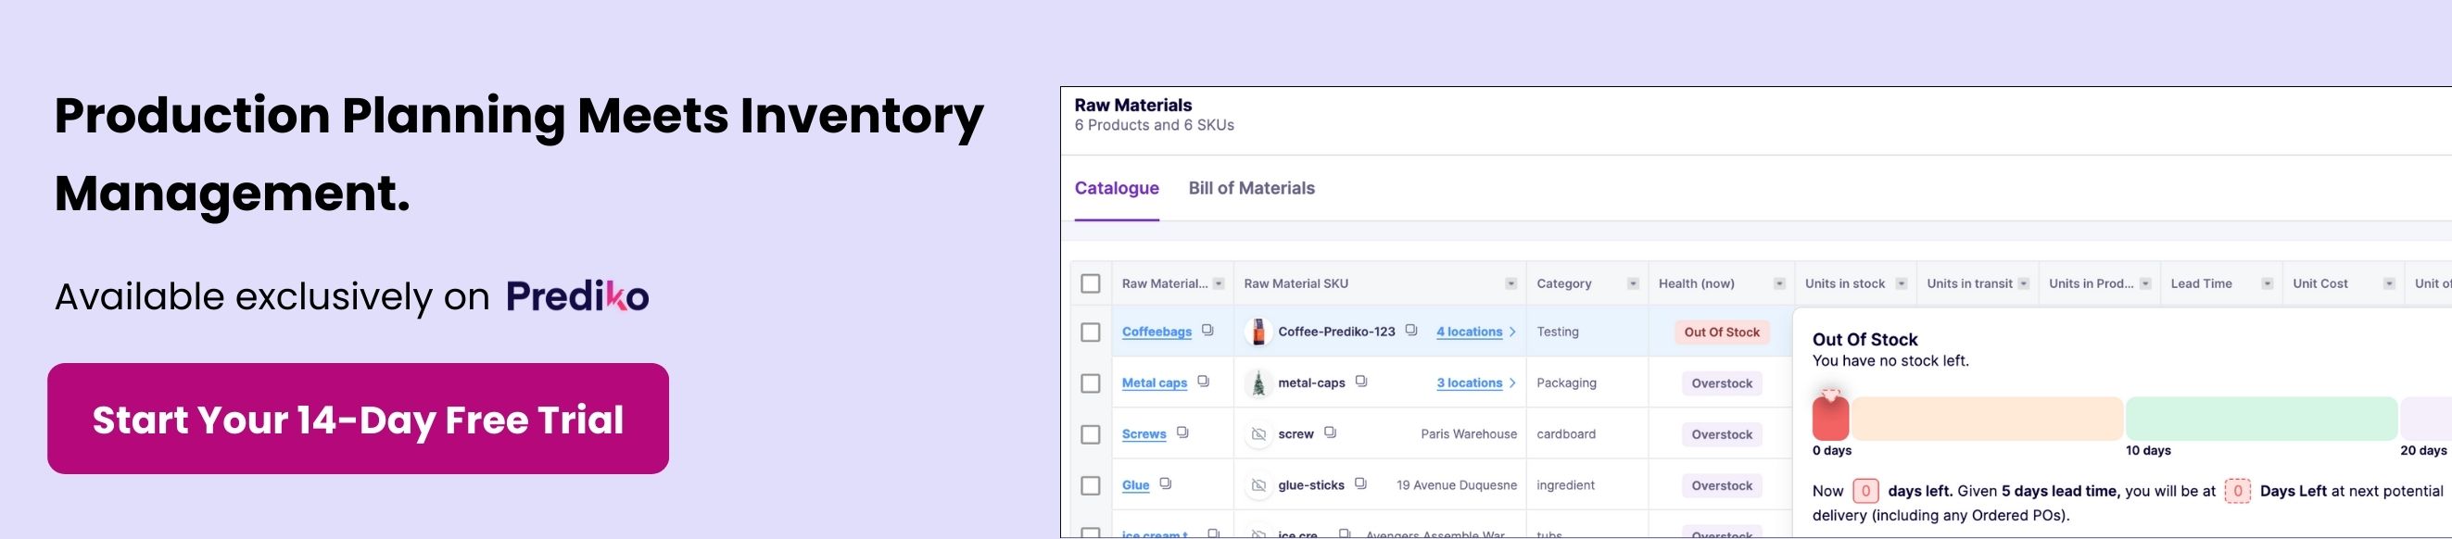The width and height of the screenshot is (2452, 539).
Task: Click the Out Of Stock health badge
Action: click(1722, 332)
